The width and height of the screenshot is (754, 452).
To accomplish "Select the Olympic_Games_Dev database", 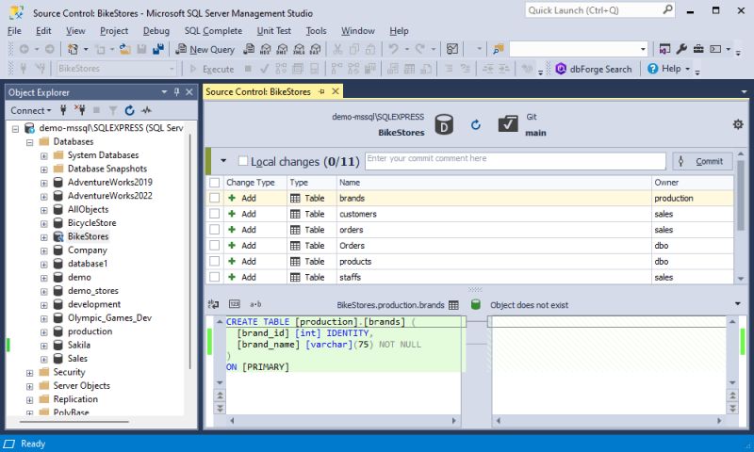I will pos(109,318).
